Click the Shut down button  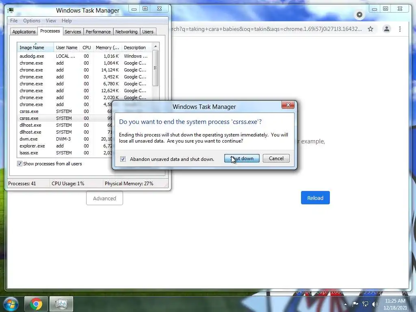[242, 158]
